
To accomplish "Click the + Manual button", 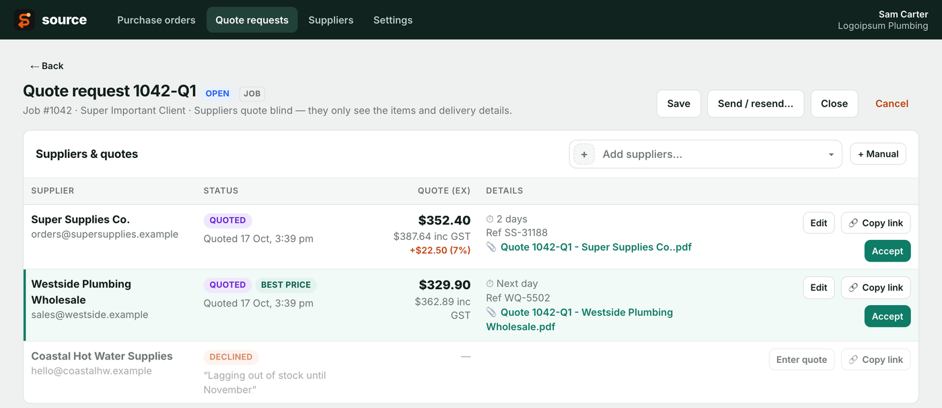I will (878, 154).
